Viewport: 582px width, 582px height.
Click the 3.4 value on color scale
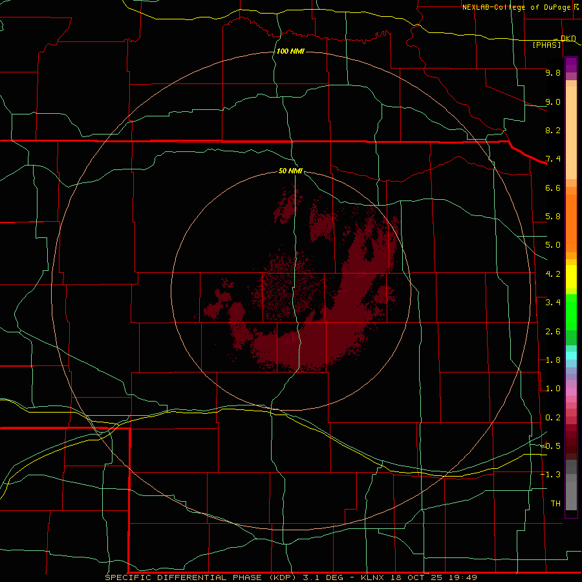pos(553,303)
